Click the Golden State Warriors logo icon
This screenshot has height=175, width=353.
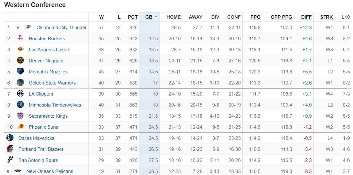20,83
